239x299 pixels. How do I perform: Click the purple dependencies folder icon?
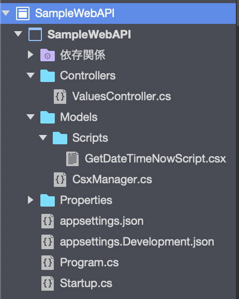[x=48, y=55]
